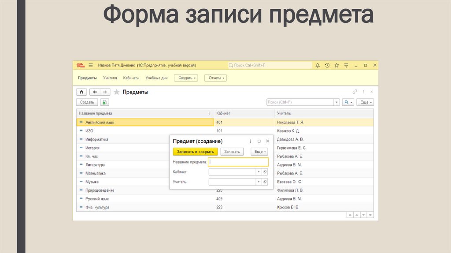This screenshot has height=253, width=451.
Task: Jump to first row of list
Action: (x=350, y=215)
